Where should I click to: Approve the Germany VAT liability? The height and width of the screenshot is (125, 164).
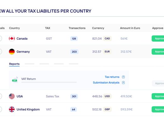[158, 52]
